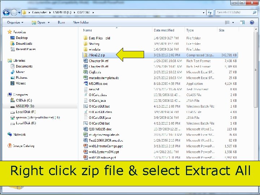Select the MSOffice.exe file name

98,83
